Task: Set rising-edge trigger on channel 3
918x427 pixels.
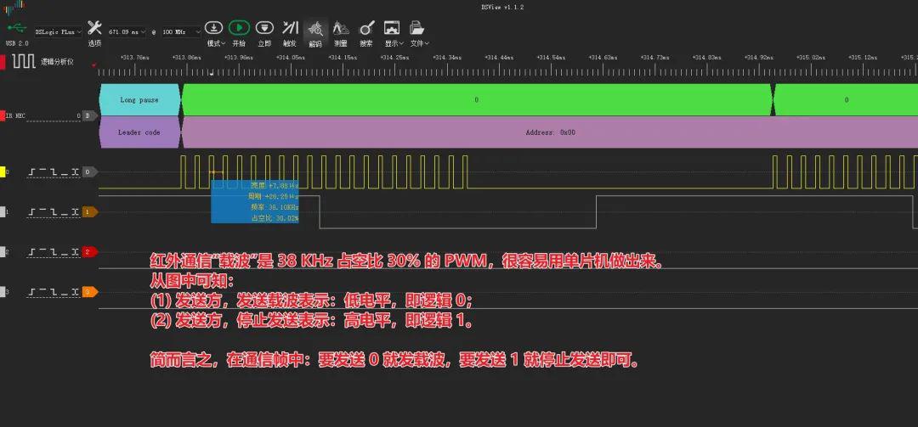Action: (x=33, y=291)
